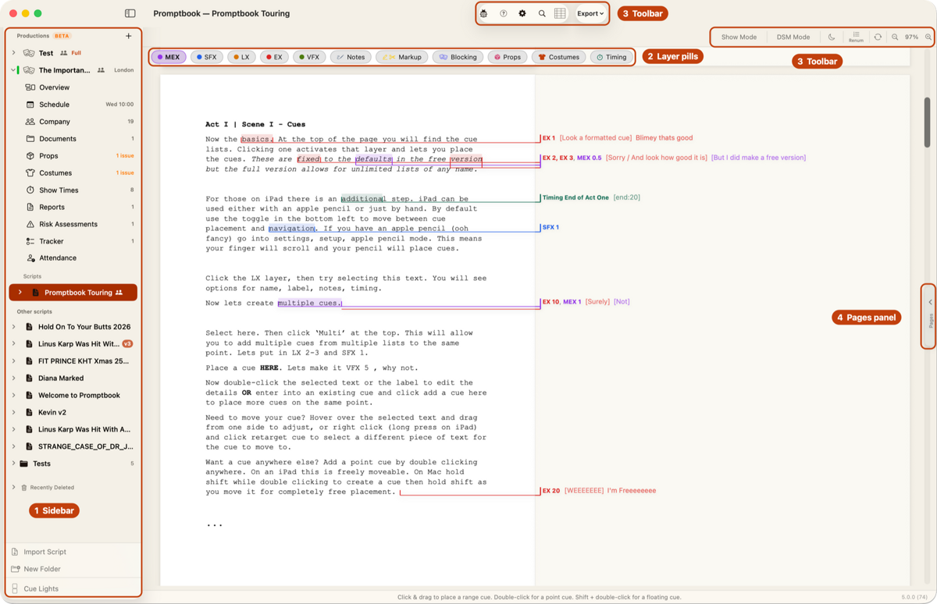Viewport: 937px width, 604px height.
Task: Click the BETA badge beside Productions
Action: tap(62, 36)
